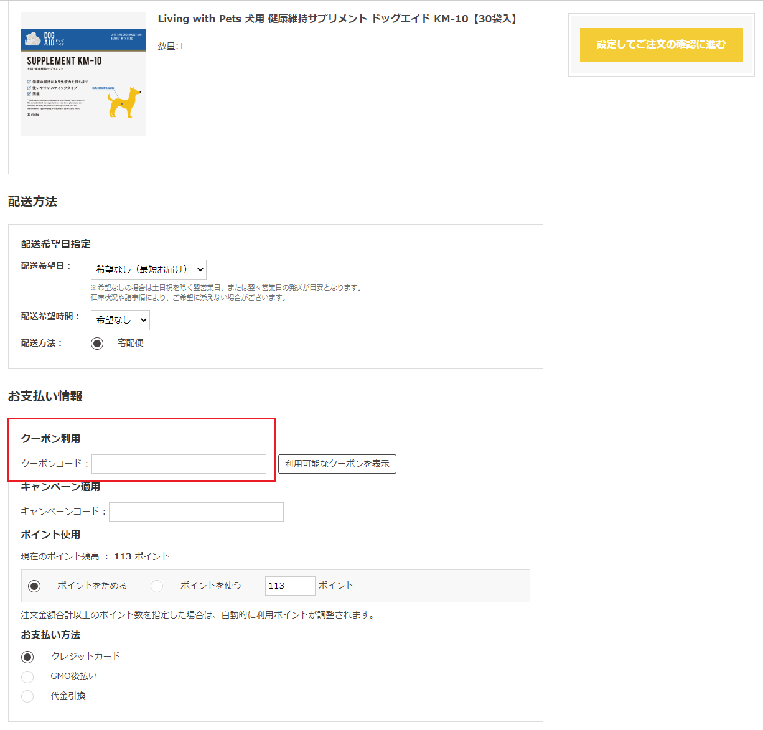Click into the キャンペーンコード text field
Image resolution: width=763 pixels, height=730 pixels.
[x=196, y=512]
